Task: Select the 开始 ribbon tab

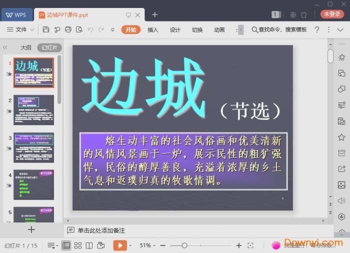Action: pos(131,29)
